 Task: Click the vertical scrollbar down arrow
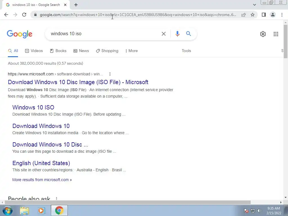(286, 198)
